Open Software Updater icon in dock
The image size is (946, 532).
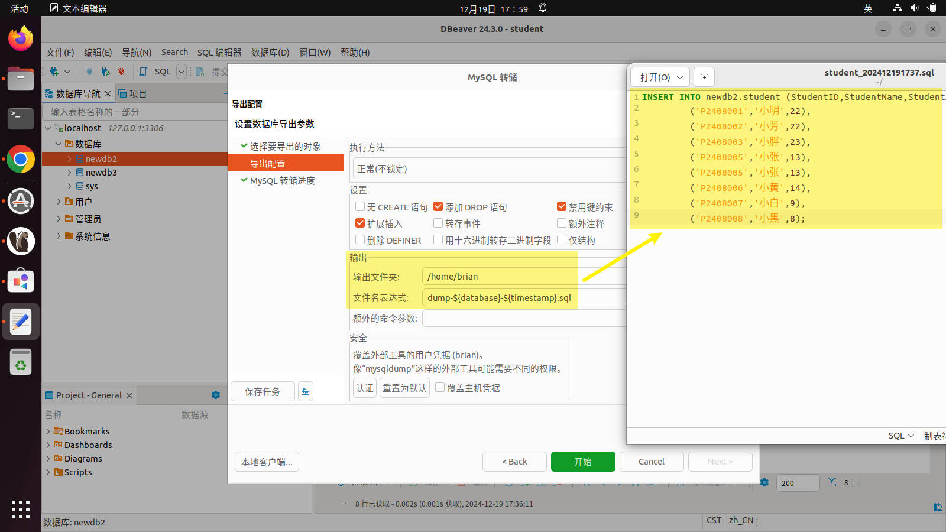[21, 200]
